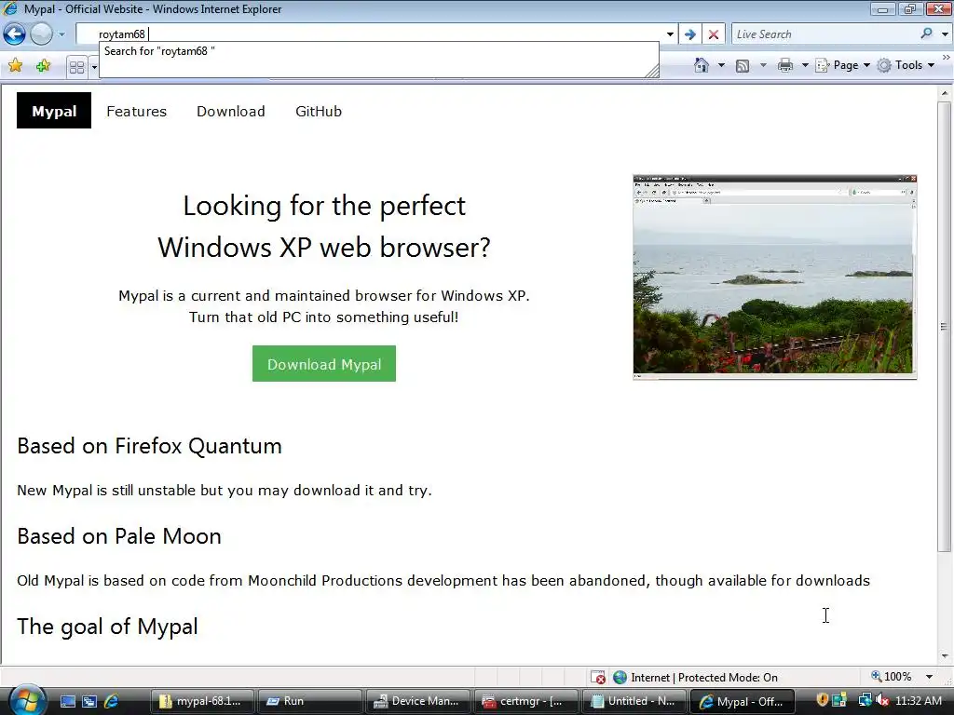Click inside the address bar text field

point(371,34)
